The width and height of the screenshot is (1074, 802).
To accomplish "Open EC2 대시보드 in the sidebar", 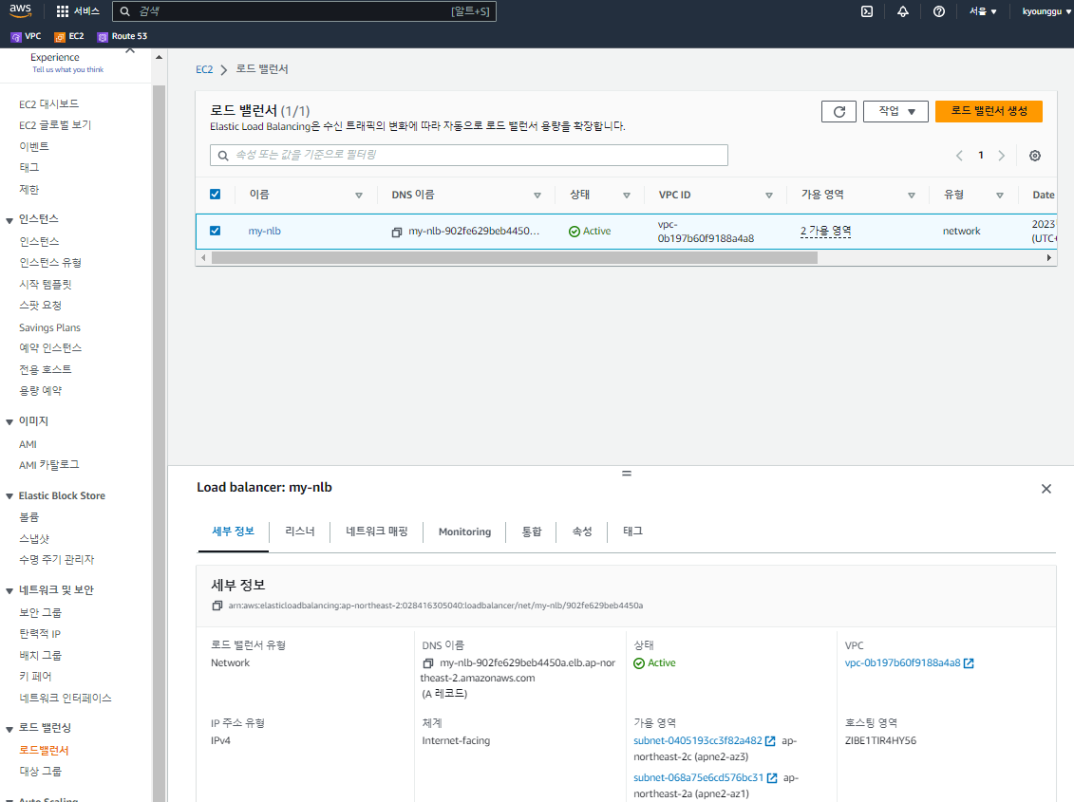I will 48,104.
